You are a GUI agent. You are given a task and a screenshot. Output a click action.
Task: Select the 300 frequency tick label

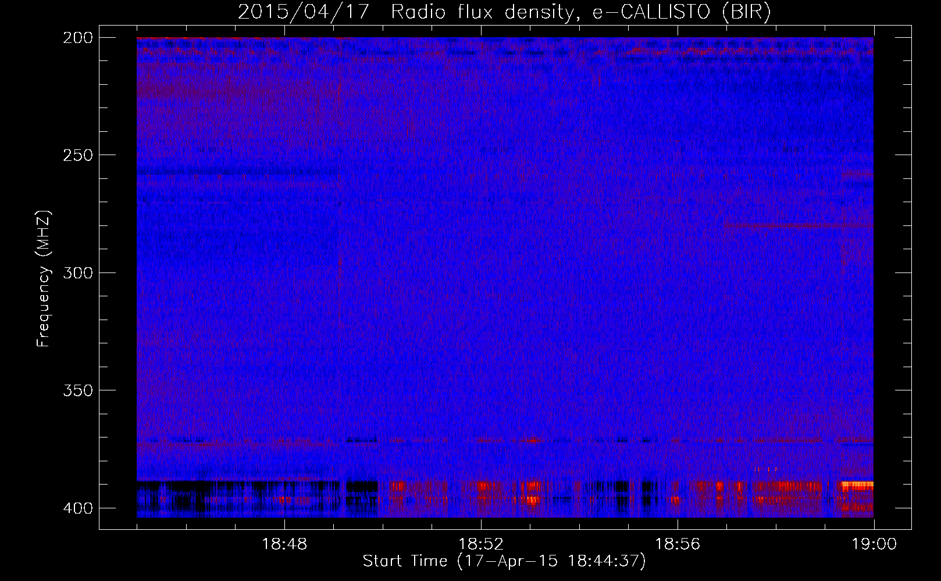click(x=77, y=272)
